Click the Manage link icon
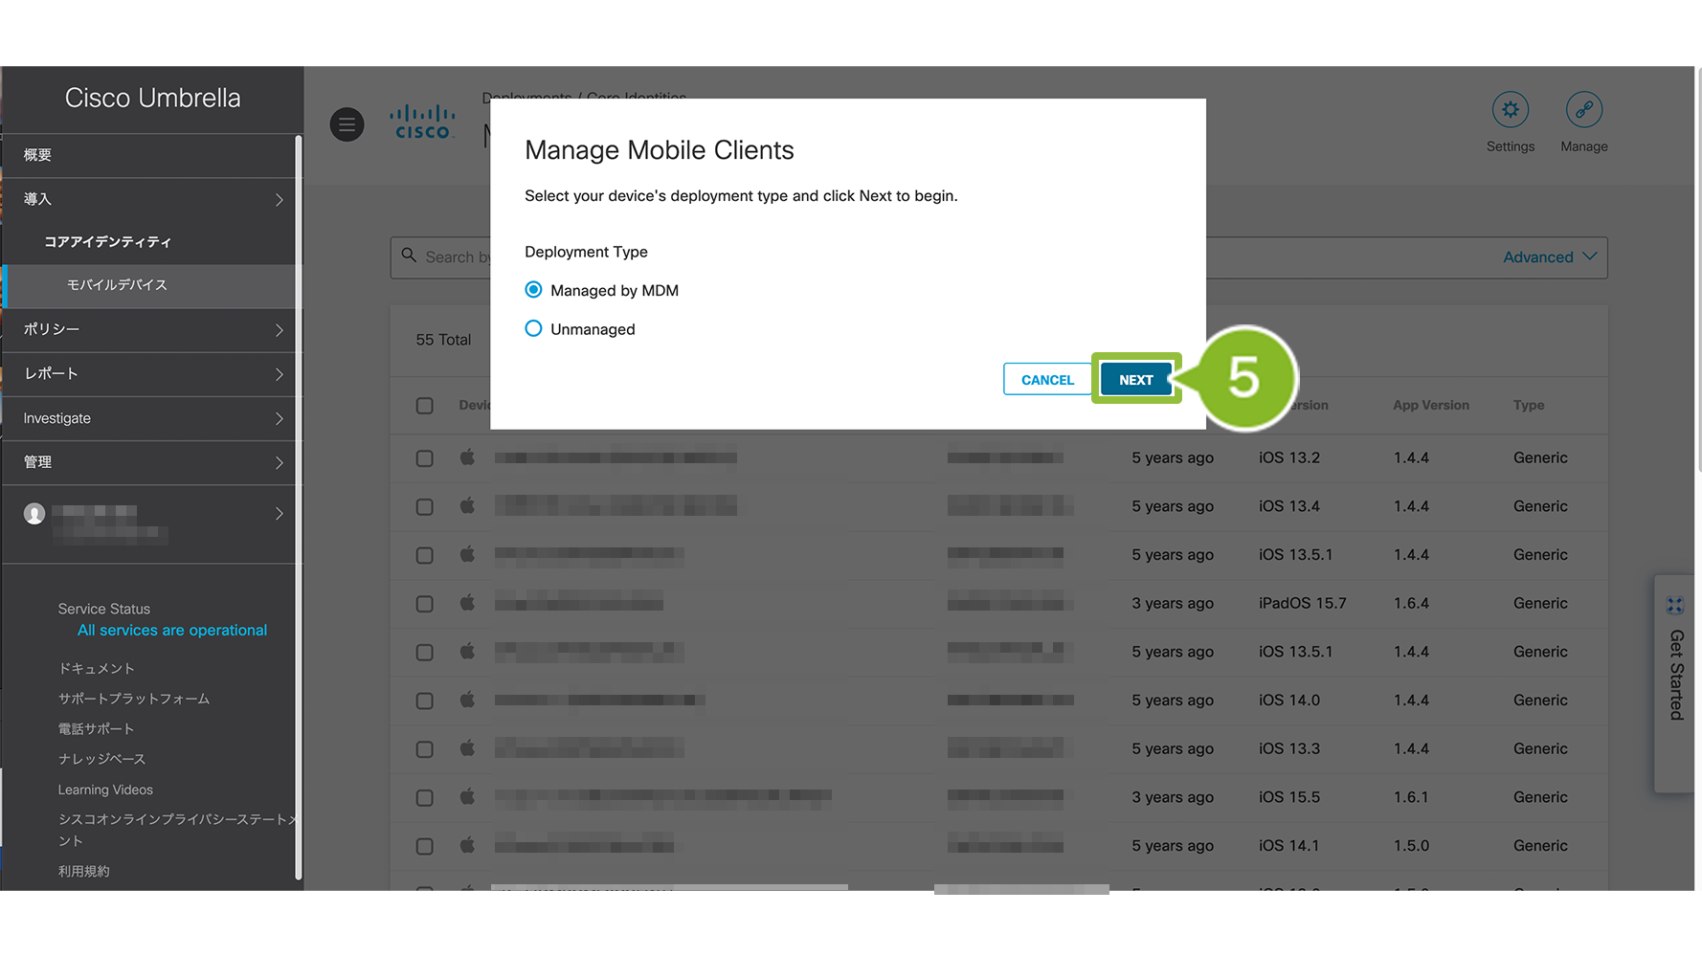 (1583, 110)
